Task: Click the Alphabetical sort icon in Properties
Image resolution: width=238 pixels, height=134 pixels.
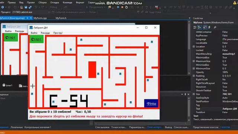Action: pyautogui.click(x=199, y=27)
